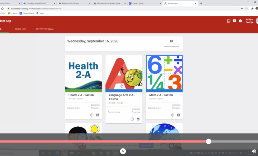
Task: Switch to the ACTIVITY STREAM tab
Action: pos(45,29)
